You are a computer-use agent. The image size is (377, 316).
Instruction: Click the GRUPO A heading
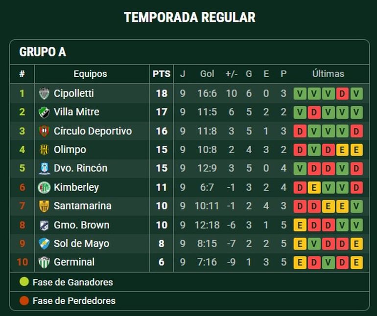43,52
